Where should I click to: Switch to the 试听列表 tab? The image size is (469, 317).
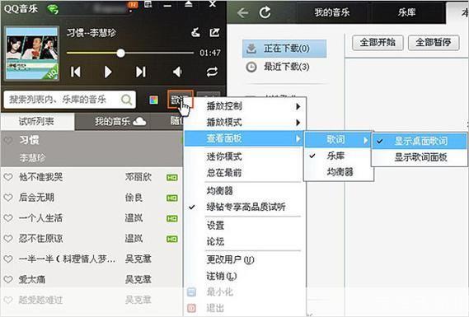pyautogui.click(x=36, y=121)
